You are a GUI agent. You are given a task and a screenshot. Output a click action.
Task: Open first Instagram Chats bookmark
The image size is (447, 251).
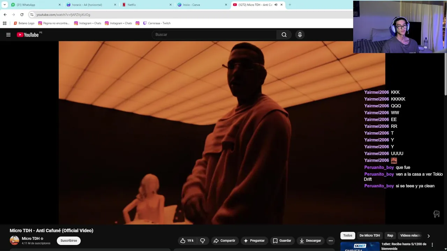87,23
